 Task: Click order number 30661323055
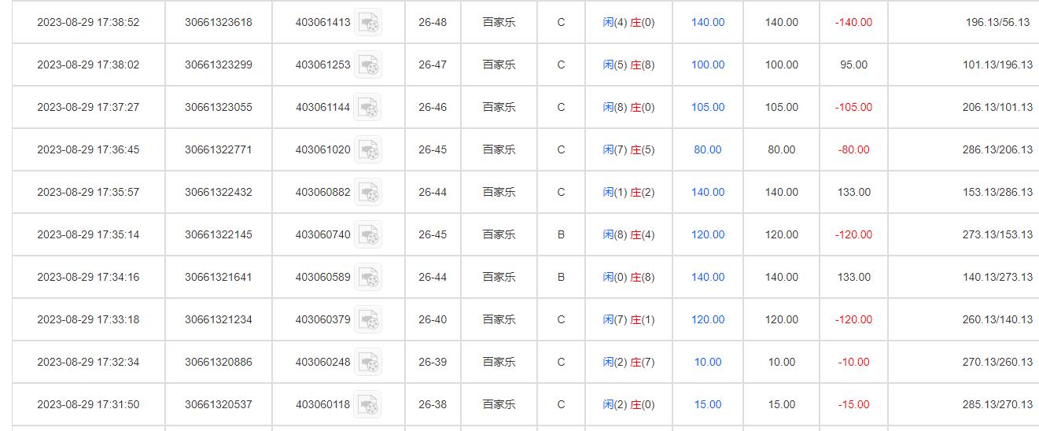pos(219,108)
